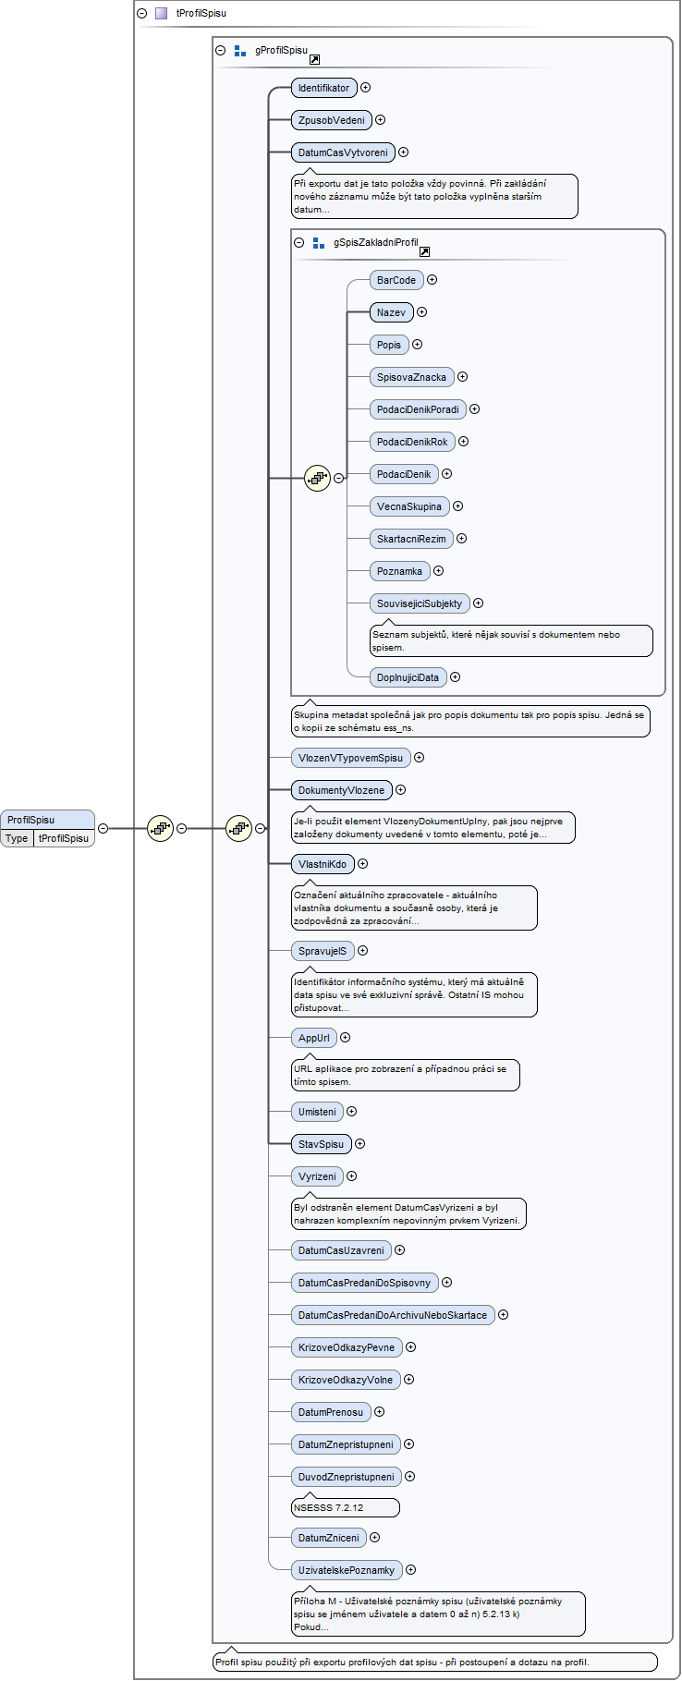Expand the BarCode element

coord(432,280)
